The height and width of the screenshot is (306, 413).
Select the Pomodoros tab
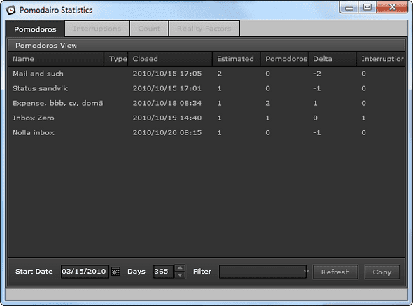point(35,29)
